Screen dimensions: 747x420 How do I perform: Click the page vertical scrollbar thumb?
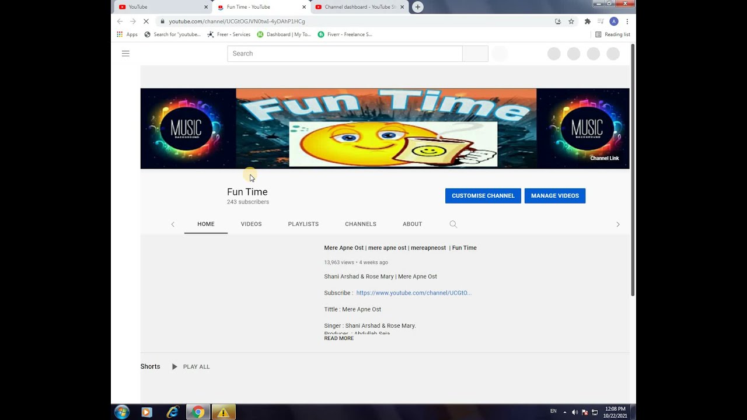point(633,169)
